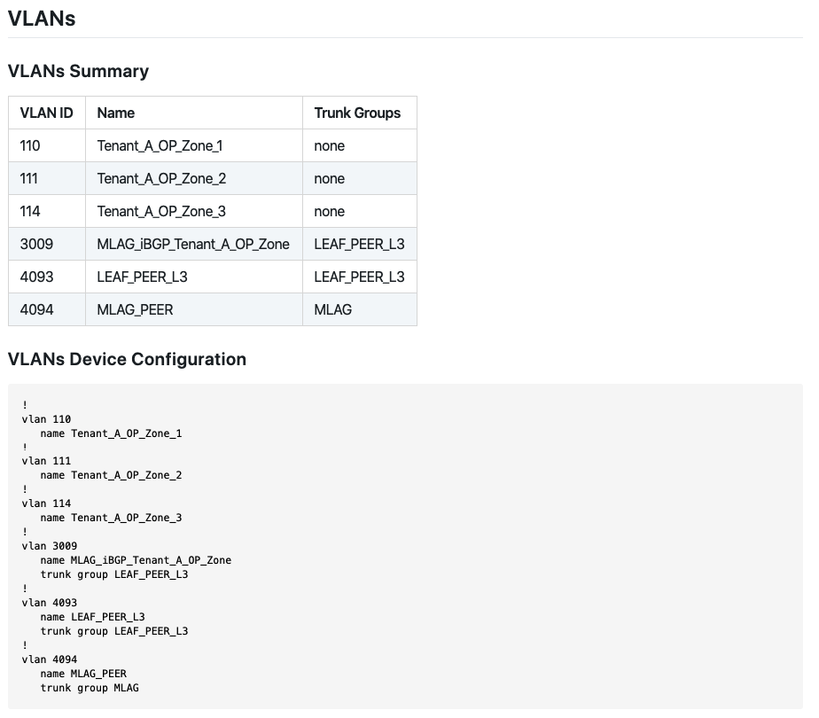This screenshot has width=819, height=718.
Task: Click the VLAN 4093 ID cell
Action: [x=36, y=277]
